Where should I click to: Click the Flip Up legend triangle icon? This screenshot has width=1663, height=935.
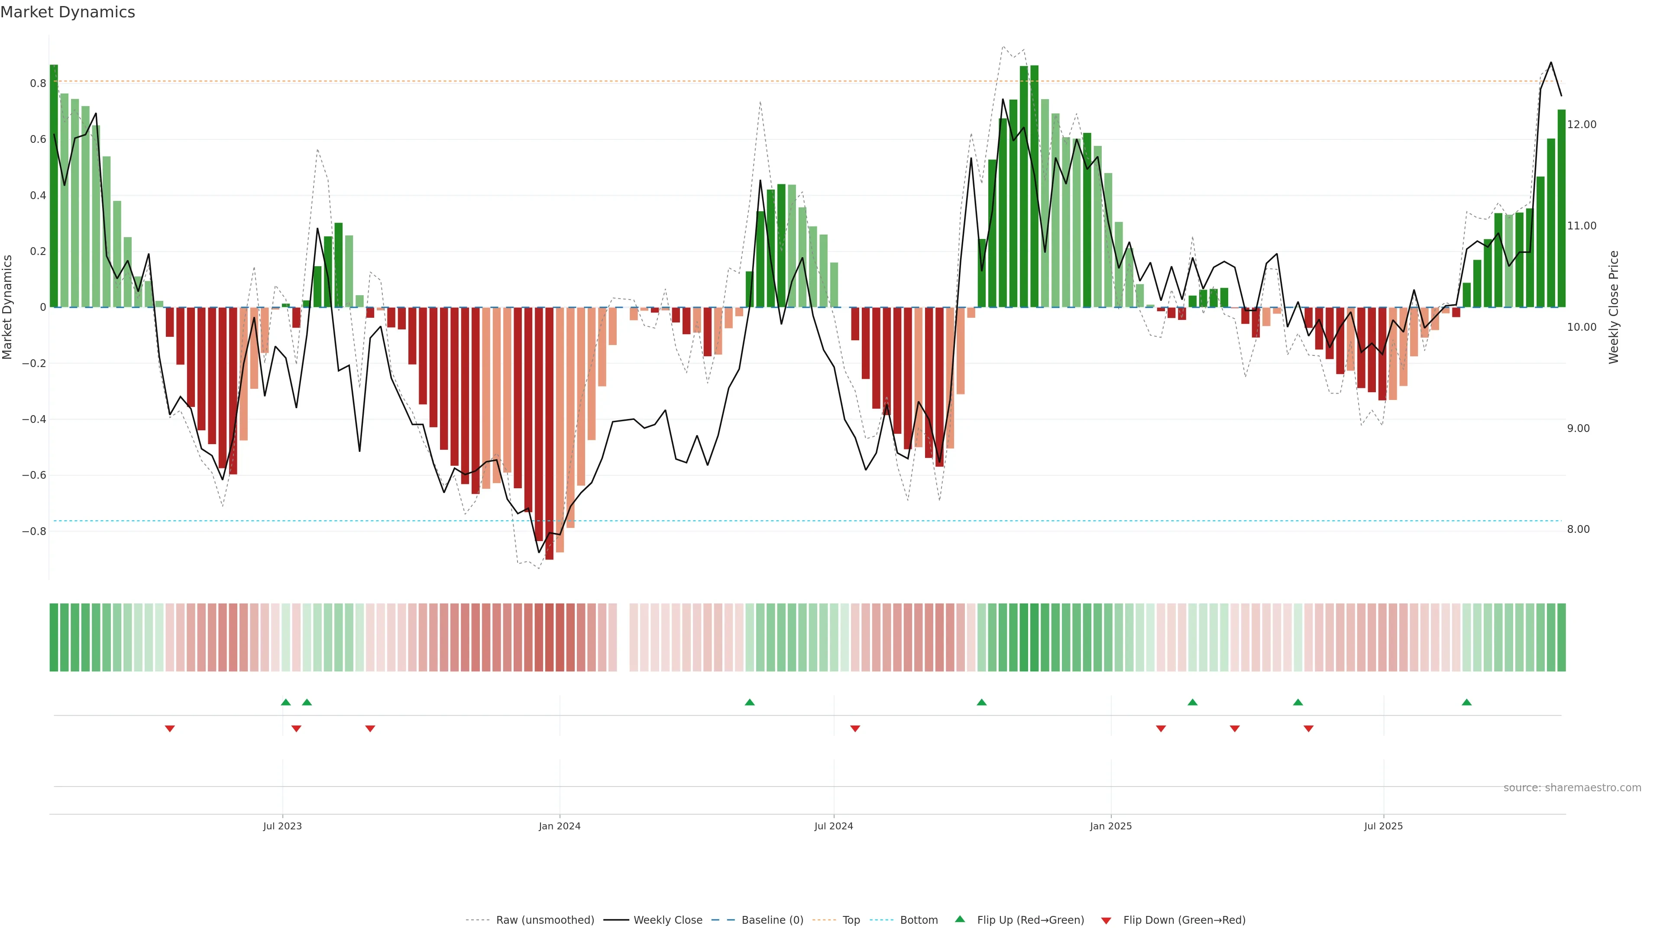(960, 919)
